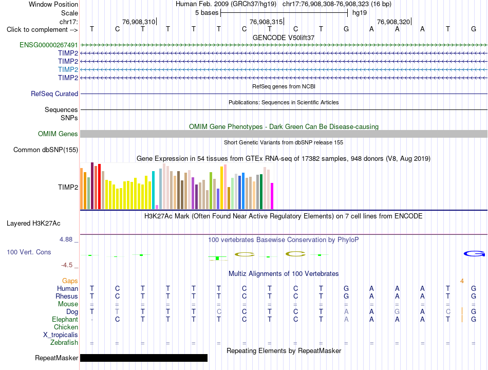
Task: Click the 100 Vert. Cons label
Action: [29, 252]
